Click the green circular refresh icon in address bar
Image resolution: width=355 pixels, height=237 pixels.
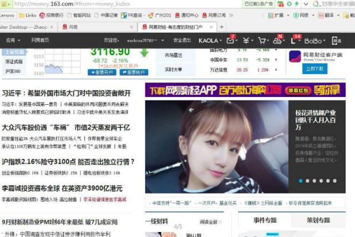click(x=289, y=4)
